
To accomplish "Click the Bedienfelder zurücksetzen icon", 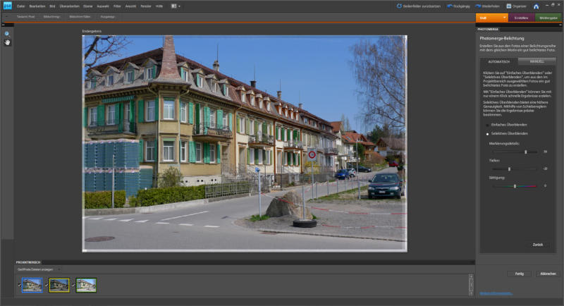I will coord(400,6).
